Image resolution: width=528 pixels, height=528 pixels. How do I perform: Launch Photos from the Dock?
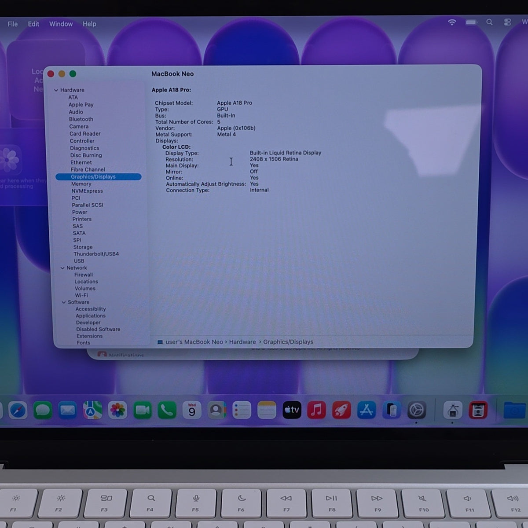(117, 411)
